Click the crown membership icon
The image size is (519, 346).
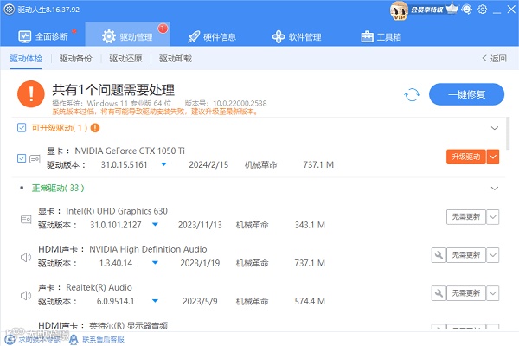tap(452, 9)
